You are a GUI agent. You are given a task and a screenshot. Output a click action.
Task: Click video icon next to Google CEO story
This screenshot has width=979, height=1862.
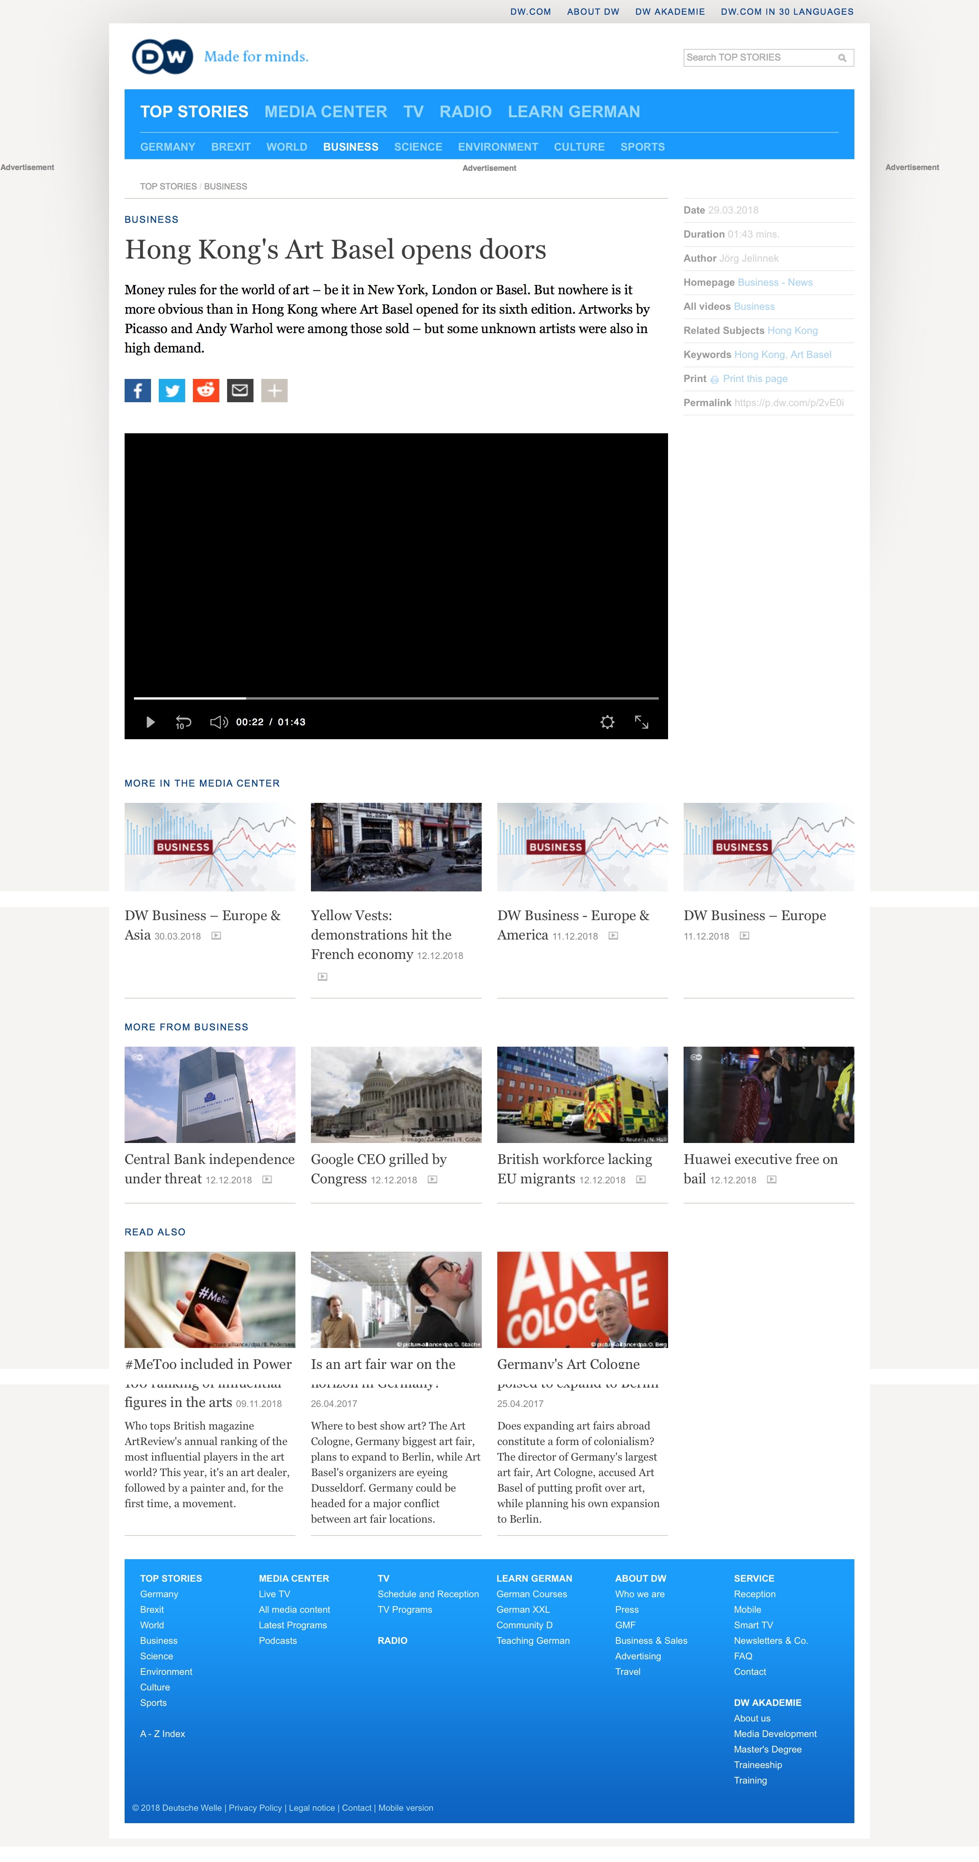pyautogui.click(x=432, y=1179)
